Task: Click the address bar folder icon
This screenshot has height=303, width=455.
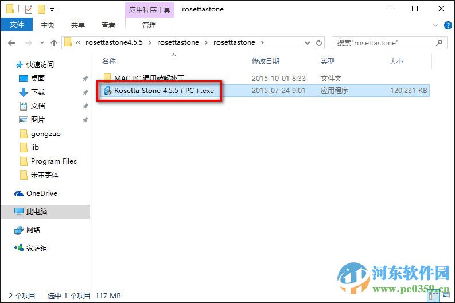Action: (x=68, y=42)
